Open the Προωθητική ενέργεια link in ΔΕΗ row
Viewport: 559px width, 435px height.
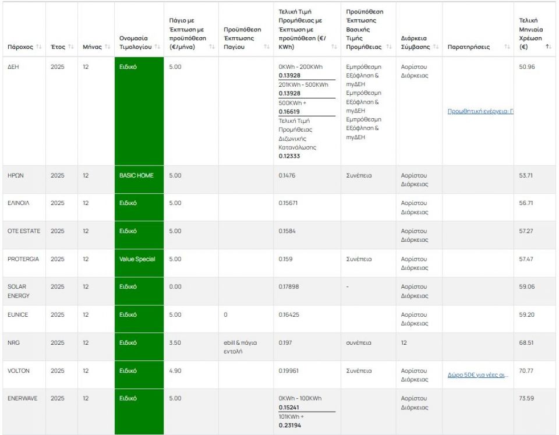click(480, 112)
